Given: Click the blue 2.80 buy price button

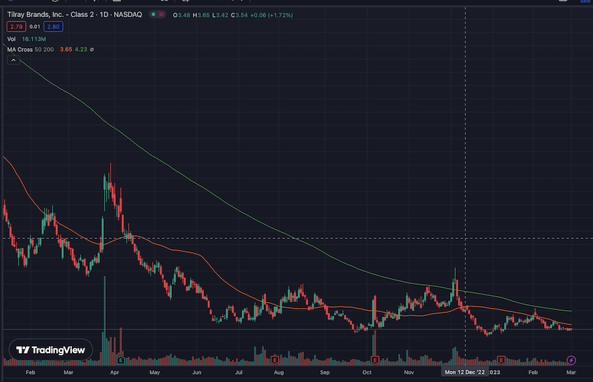Looking at the screenshot, I should click(x=53, y=27).
